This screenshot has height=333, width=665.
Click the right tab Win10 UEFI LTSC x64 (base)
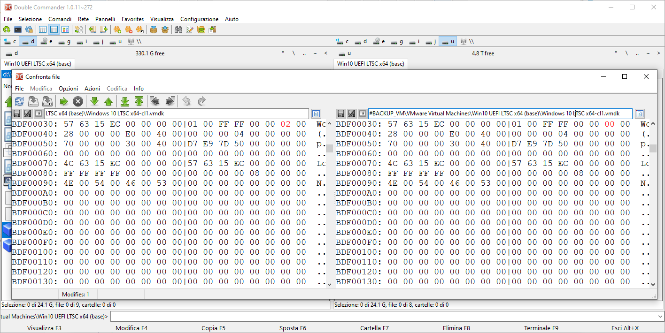(371, 64)
